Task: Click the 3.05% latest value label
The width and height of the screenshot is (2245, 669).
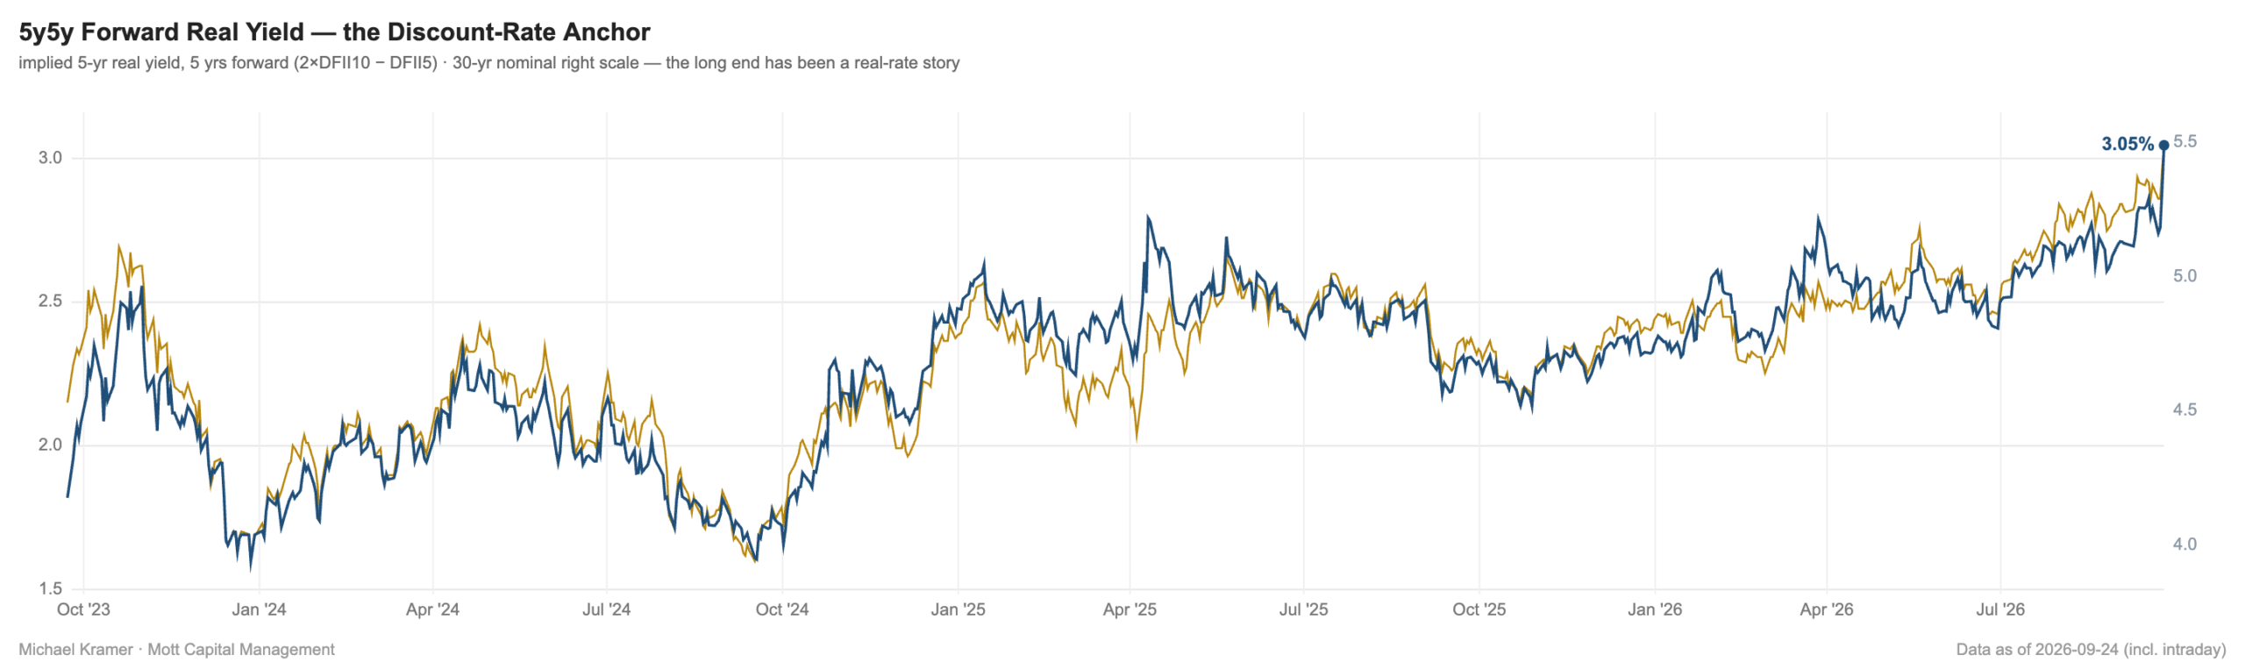Action: tap(2127, 144)
